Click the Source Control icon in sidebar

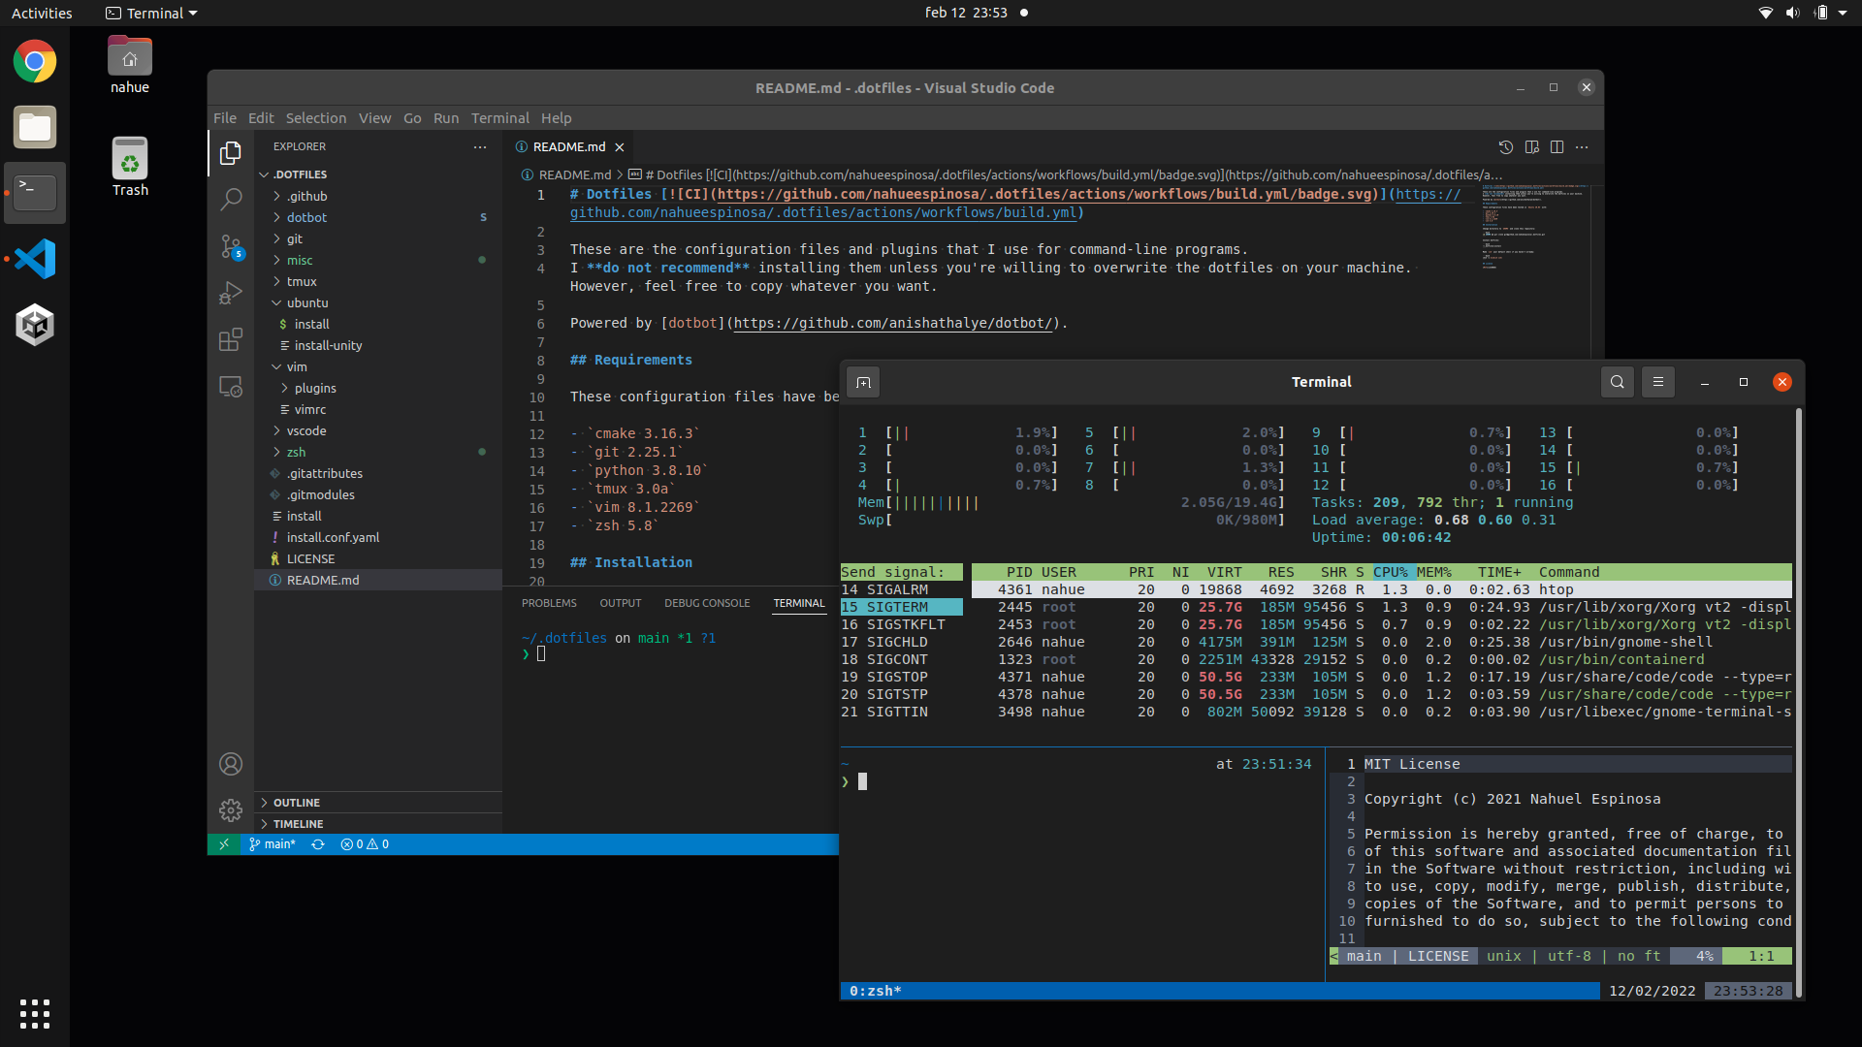(x=230, y=244)
